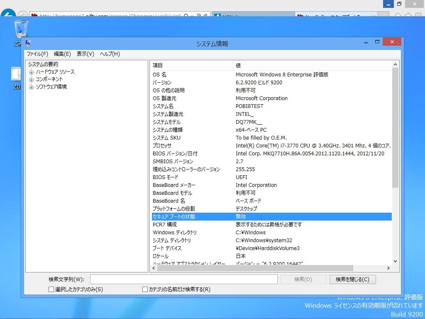The height and width of the screenshot is (319, 425).
Task: Click the POBI8TEST value cell
Action: 249,106
